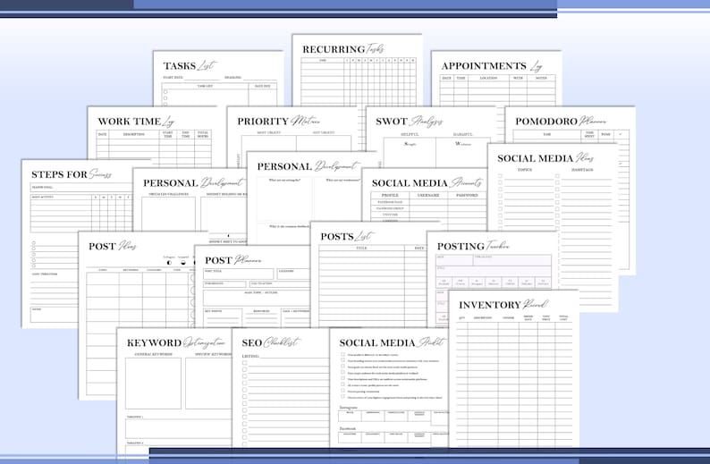Click the DESCRIPTION column header in Work Time Log
710x464 pixels.
tap(134, 134)
